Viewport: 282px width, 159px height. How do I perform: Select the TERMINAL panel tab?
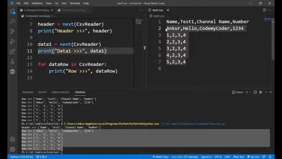(80, 92)
